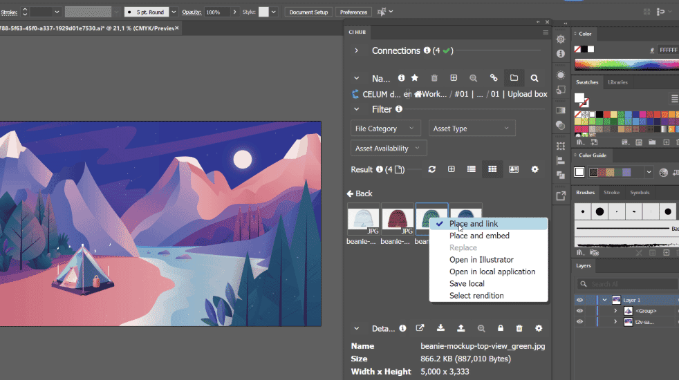The height and width of the screenshot is (380, 679).
Task: Click the upload icon in Details row
Action: coord(461,328)
